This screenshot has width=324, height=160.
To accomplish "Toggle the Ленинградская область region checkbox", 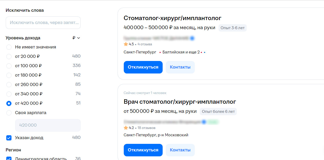I will (9, 158).
